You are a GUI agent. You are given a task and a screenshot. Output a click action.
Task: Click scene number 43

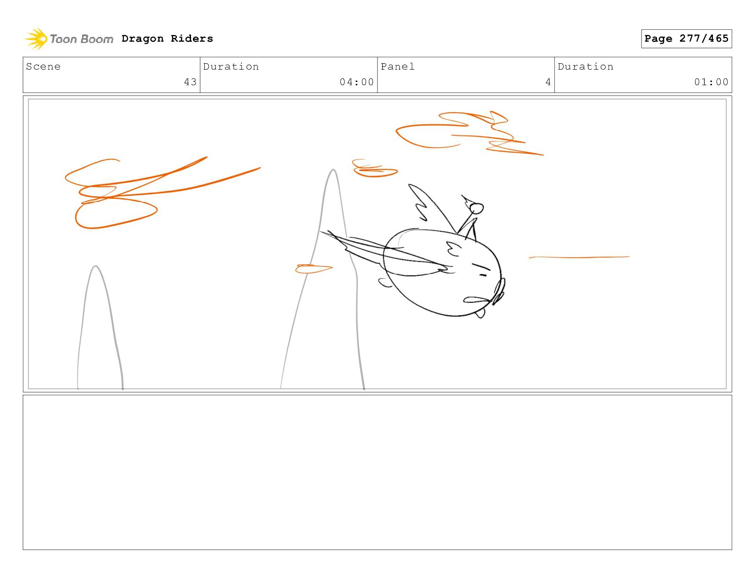pos(190,82)
